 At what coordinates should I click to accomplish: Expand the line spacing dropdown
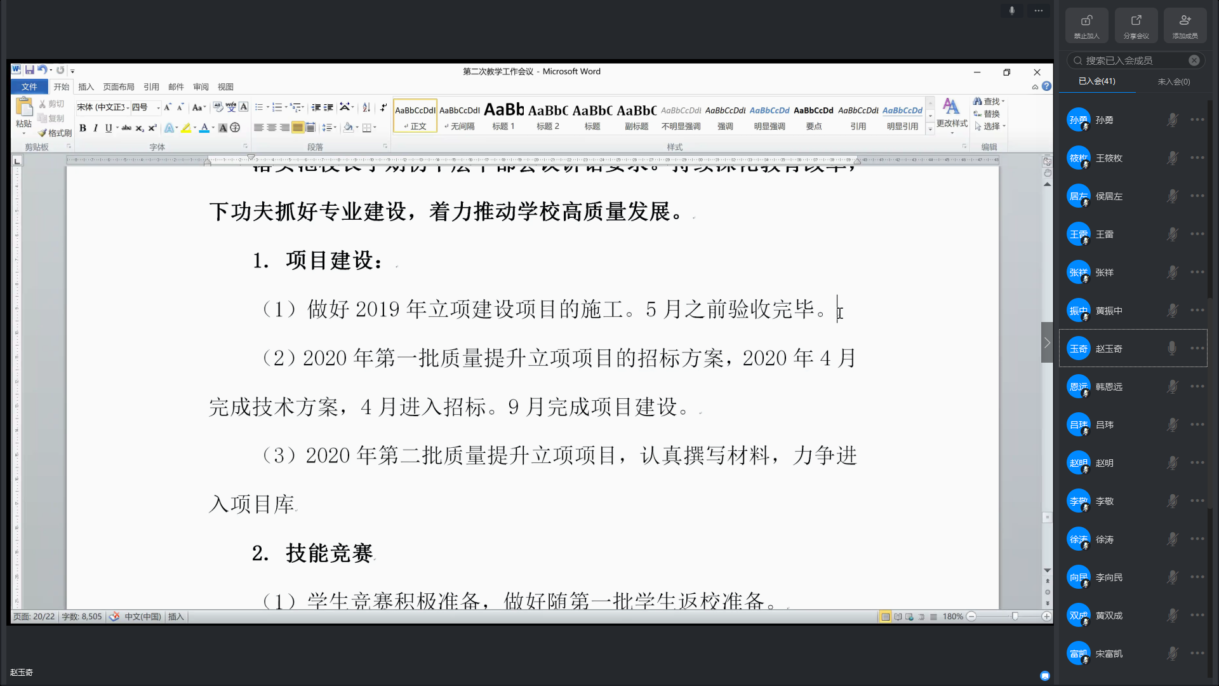pos(335,128)
